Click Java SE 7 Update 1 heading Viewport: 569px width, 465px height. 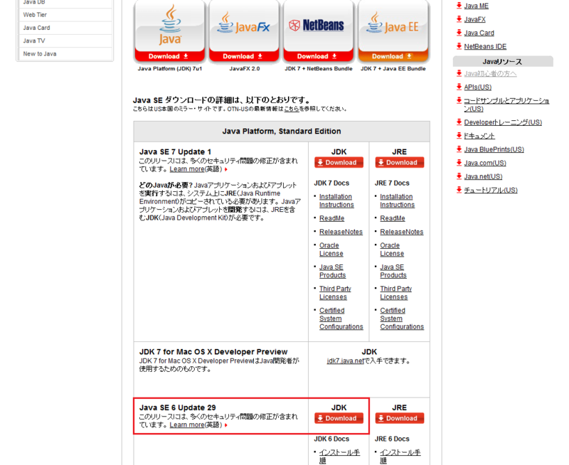click(x=175, y=152)
